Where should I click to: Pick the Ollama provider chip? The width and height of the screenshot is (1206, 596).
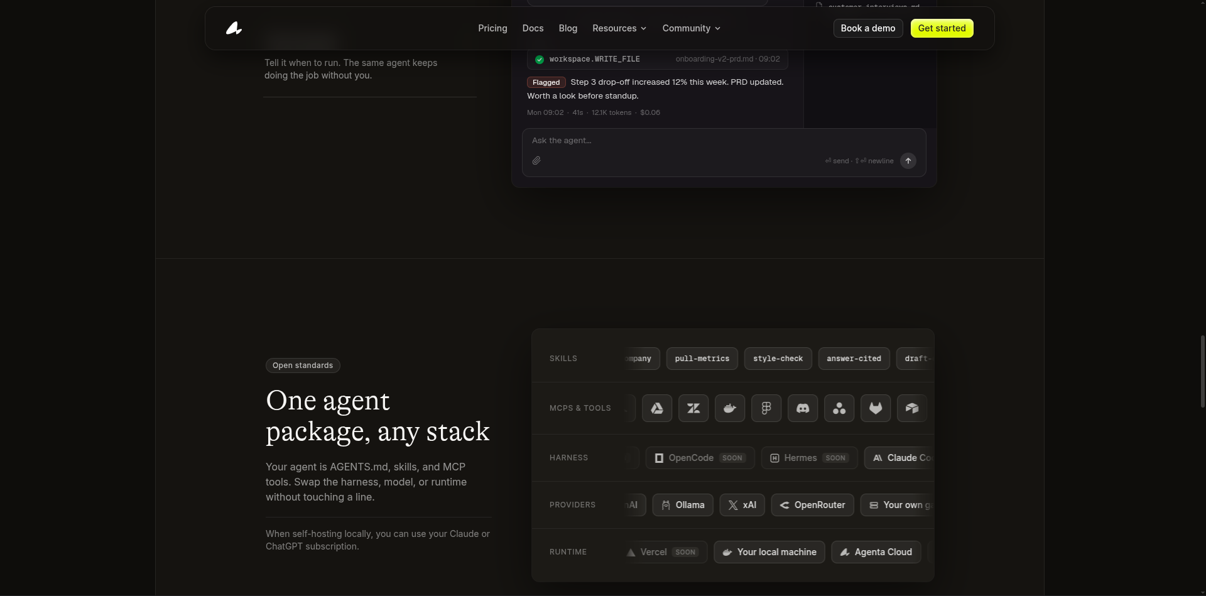click(x=683, y=505)
